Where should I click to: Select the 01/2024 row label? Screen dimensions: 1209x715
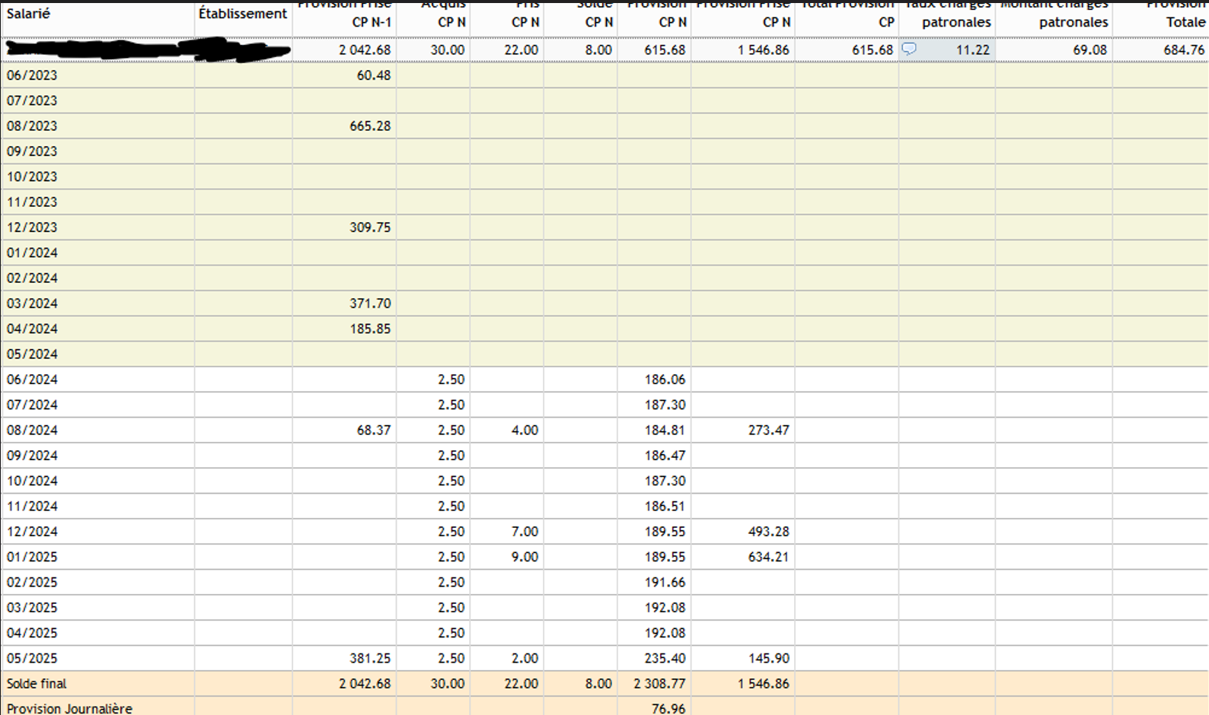(32, 253)
